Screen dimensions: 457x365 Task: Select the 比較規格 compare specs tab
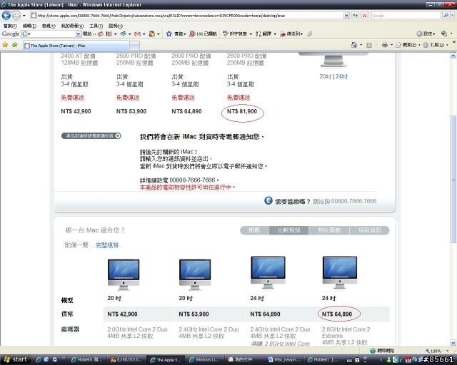[288, 230]
